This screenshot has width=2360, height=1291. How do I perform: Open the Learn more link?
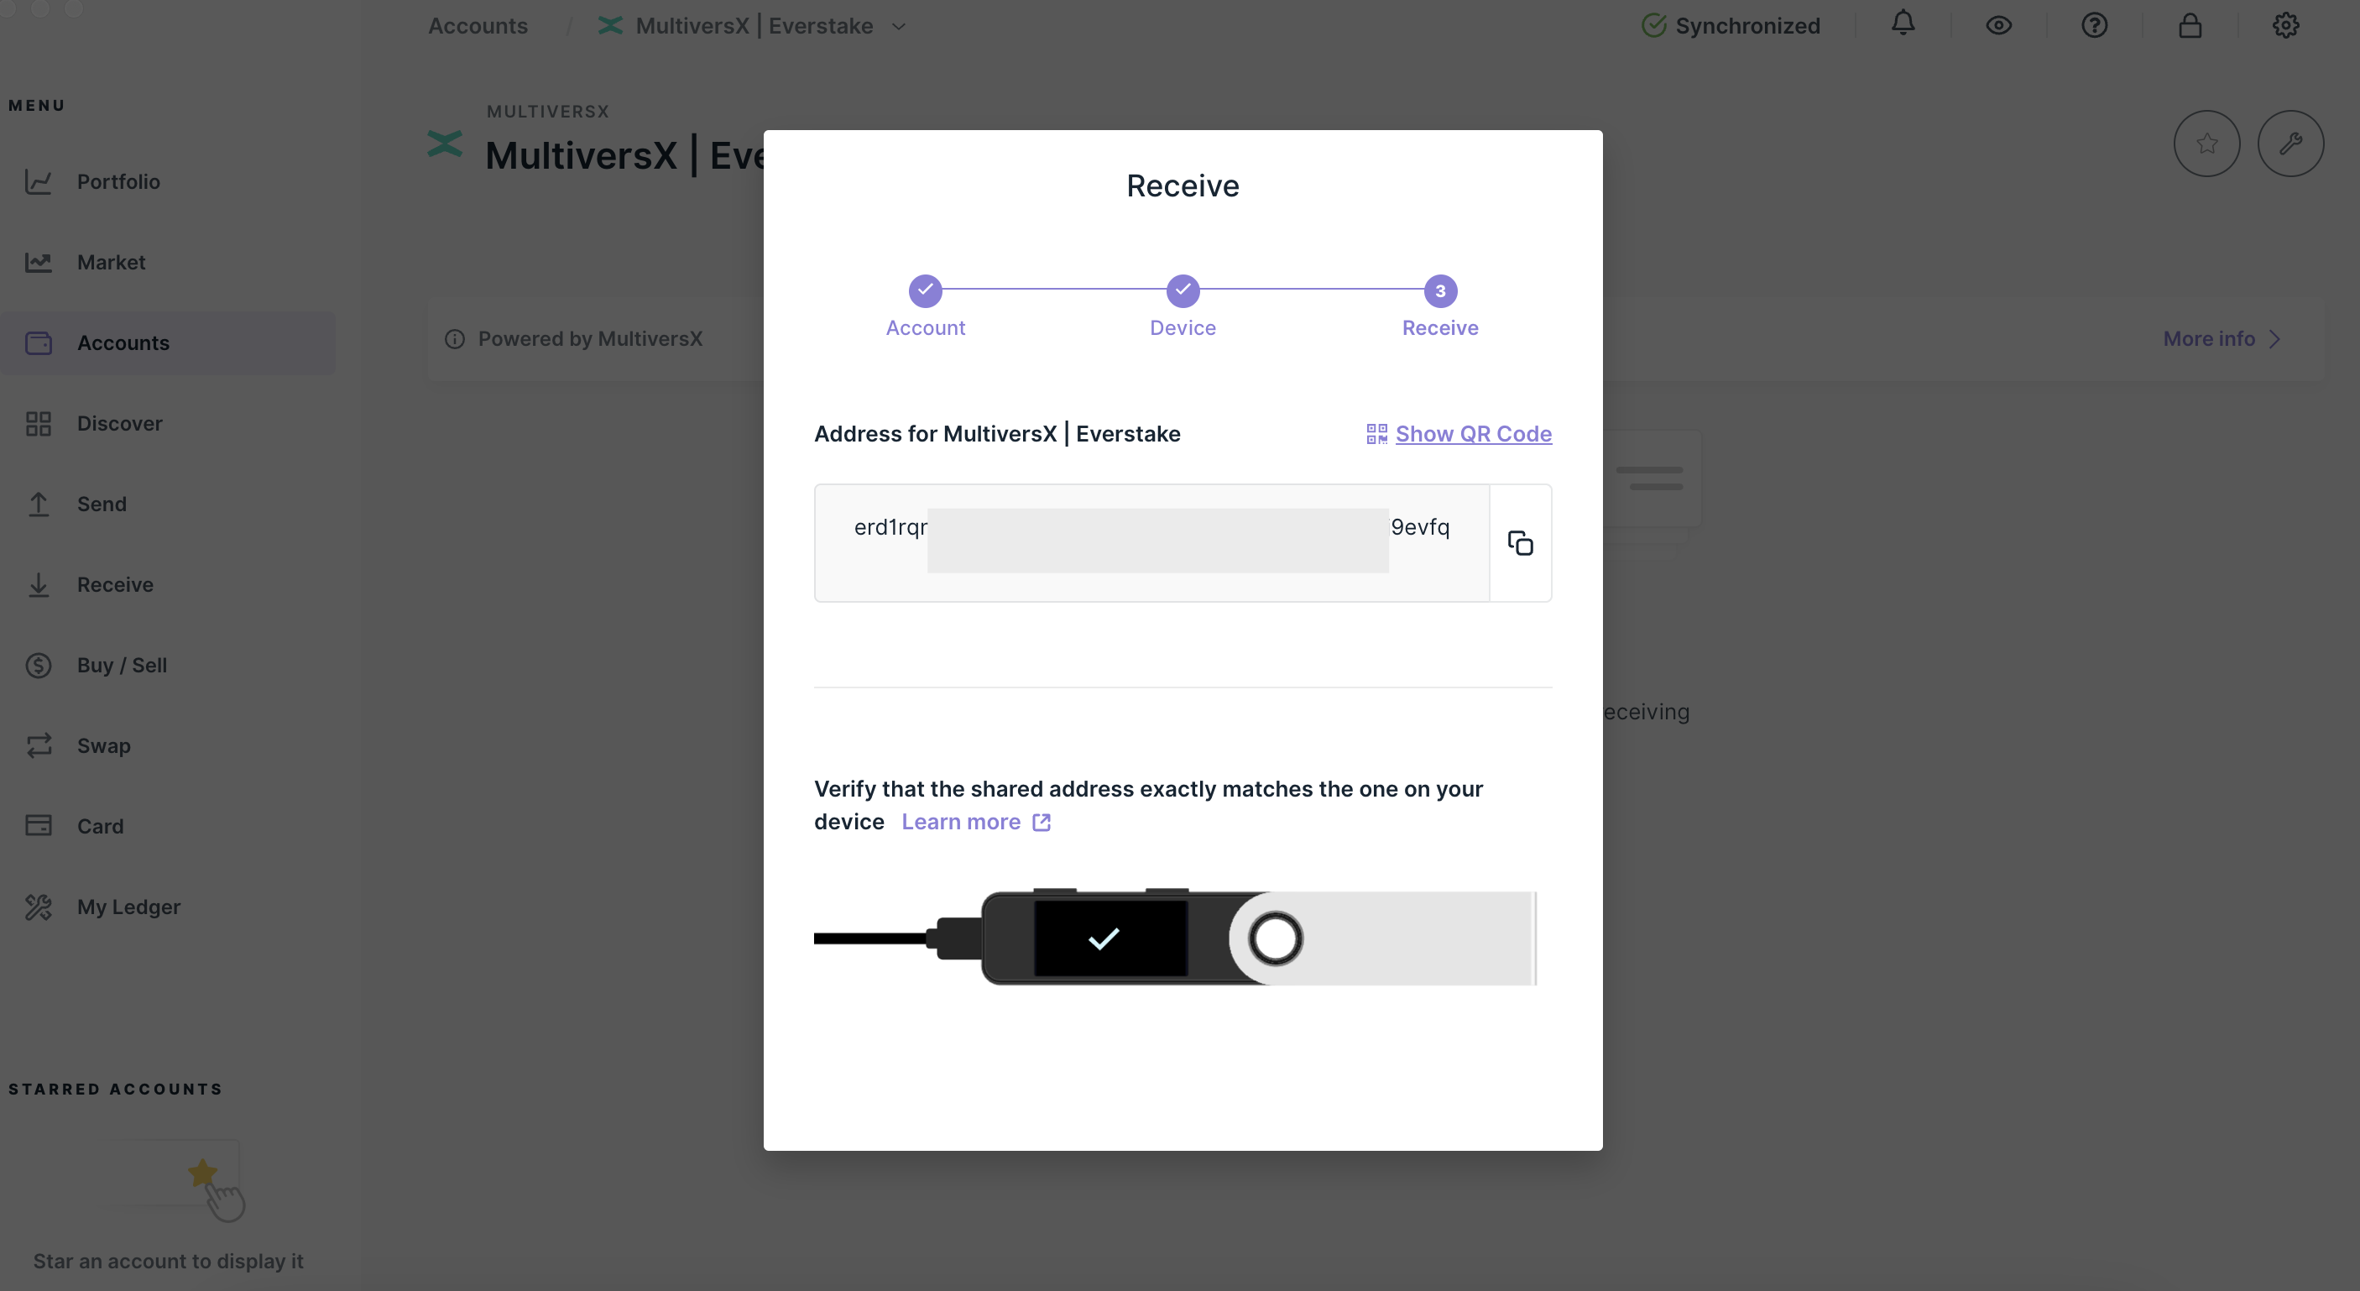click(961, 822)
